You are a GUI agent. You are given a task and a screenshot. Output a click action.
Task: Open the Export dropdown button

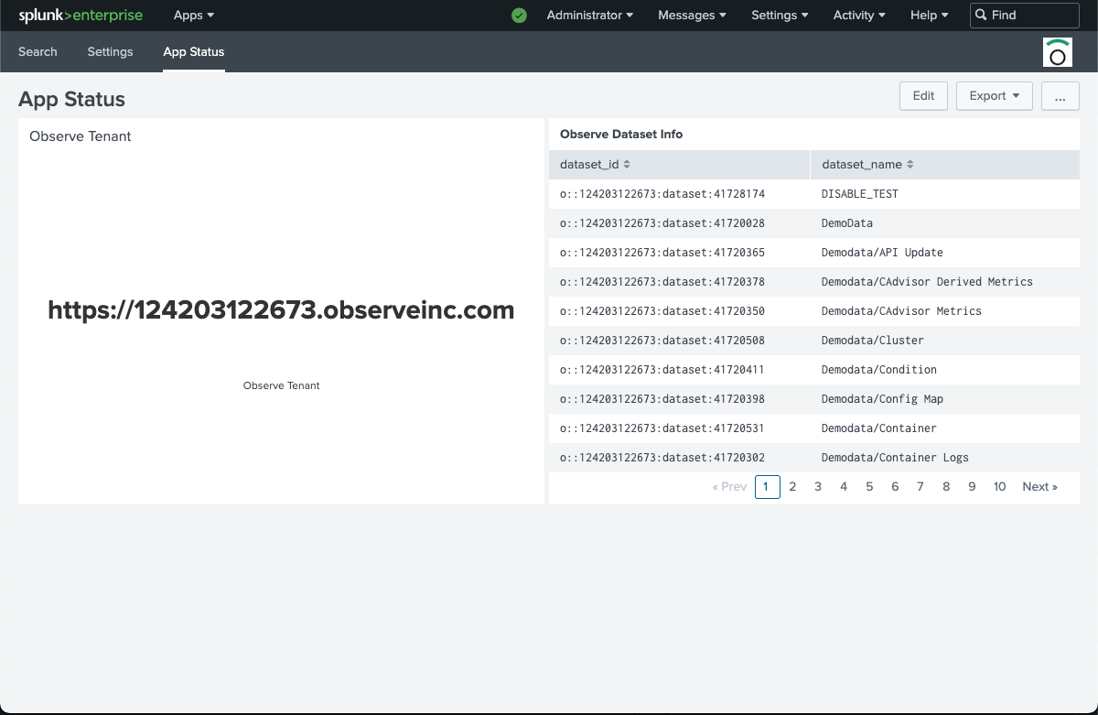(995, 96)
